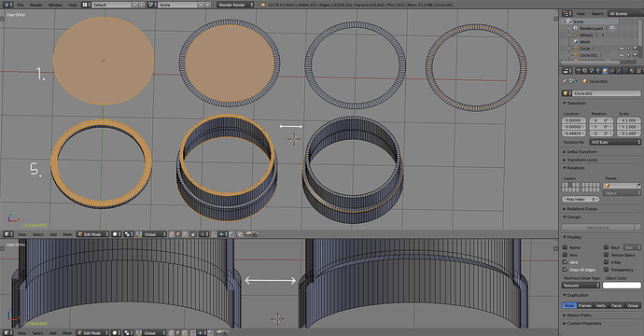Adjust Scale X value field
Screen dimensions: 644x336
pos(629,120)
